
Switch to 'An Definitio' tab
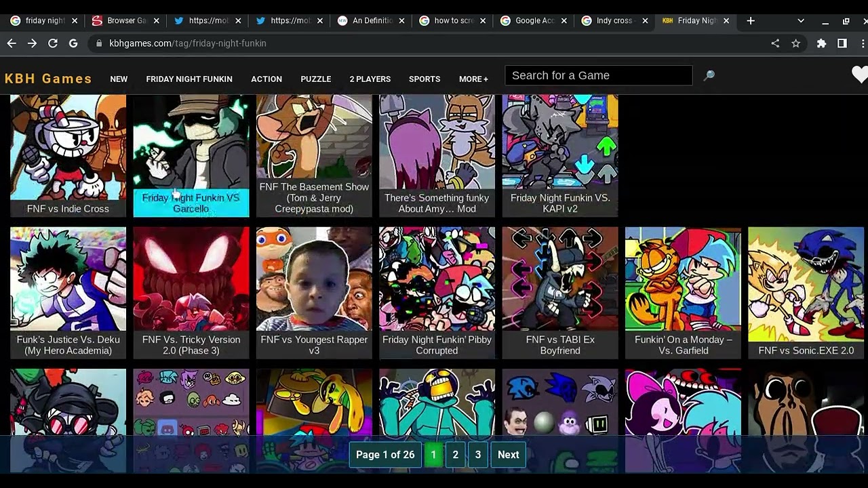tap(370, 20)
